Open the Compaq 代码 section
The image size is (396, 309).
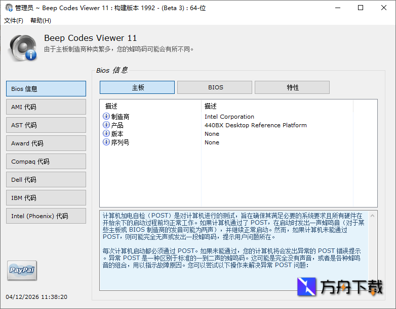tap(46, 161)
